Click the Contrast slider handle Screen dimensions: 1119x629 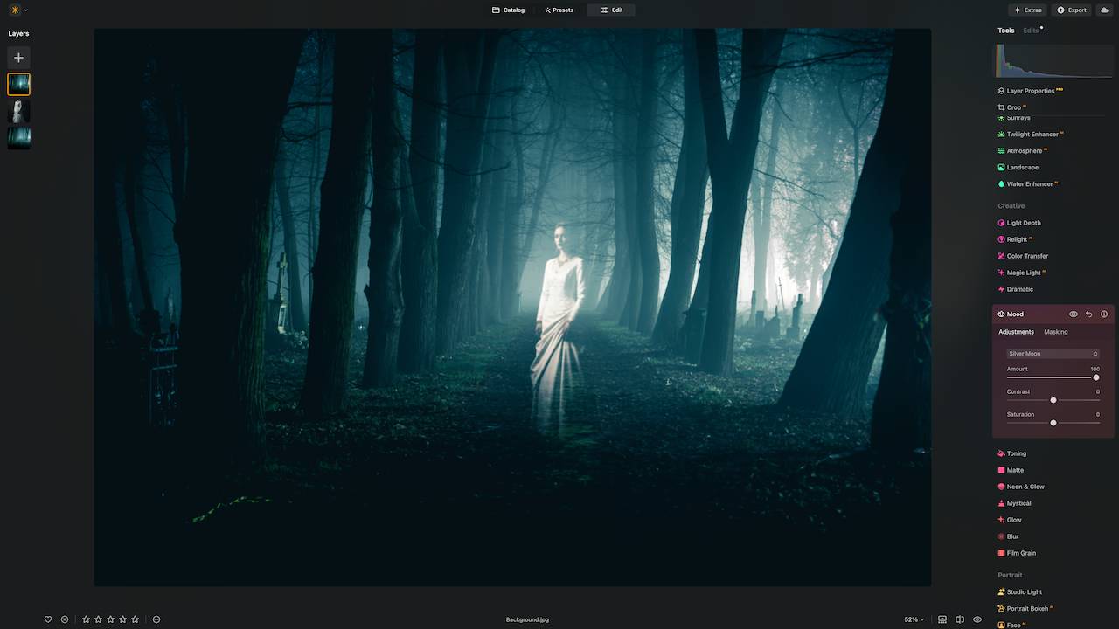[x=1053, y=399]
